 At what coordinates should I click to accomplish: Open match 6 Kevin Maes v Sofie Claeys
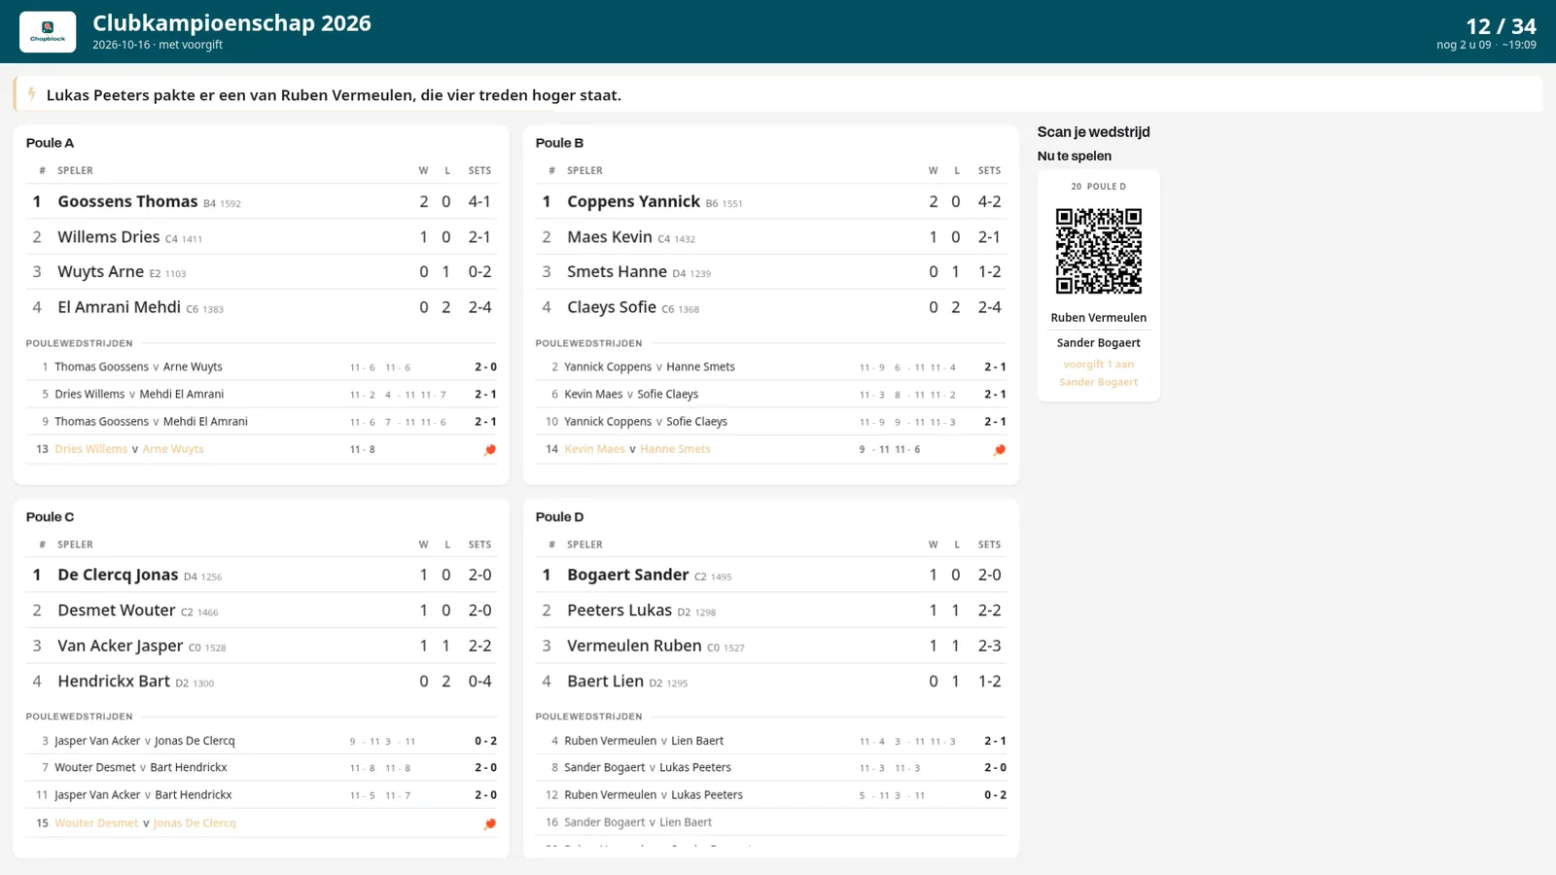tap(771, 394)
